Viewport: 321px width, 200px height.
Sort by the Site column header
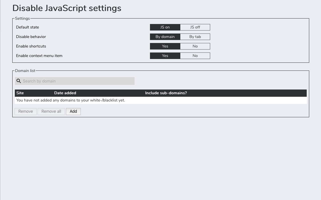click(20, 93)
